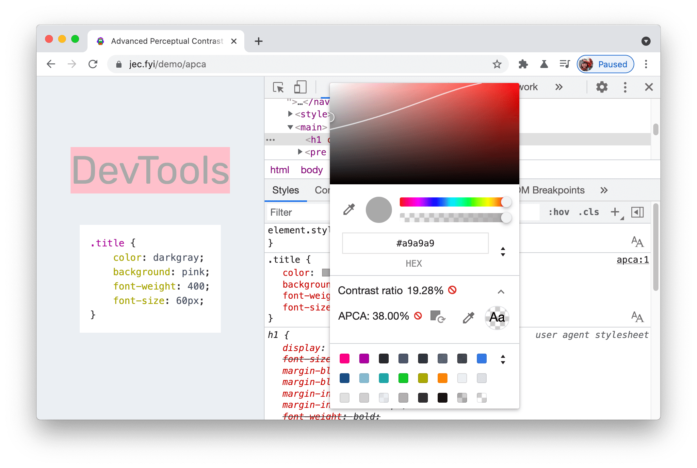
Task: Click the text contrast preview Aa icon
Action: pyautogui.click(x=496, y=318)
